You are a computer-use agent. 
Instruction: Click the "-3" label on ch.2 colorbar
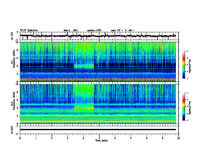[187, 93]
